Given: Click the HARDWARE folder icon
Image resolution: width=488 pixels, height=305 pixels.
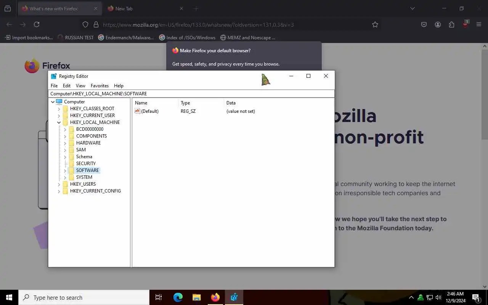Looking at the screenshot, I should (x=71, y=143).
